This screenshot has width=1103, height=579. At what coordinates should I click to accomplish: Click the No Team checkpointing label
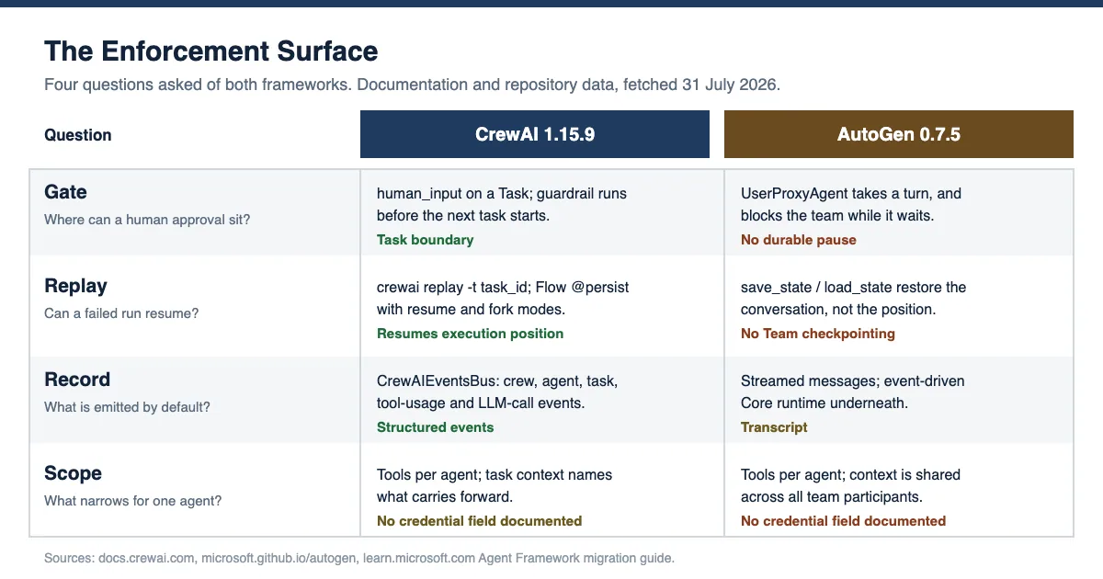[817, 334]
